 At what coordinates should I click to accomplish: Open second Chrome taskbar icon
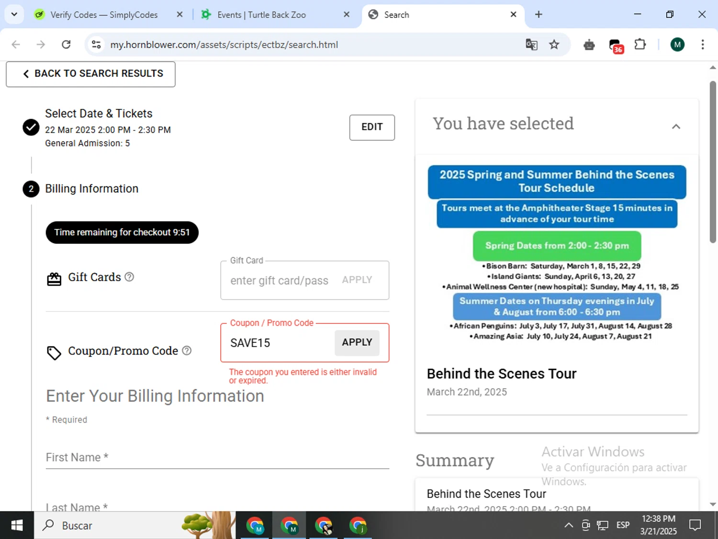click(290, 526)
